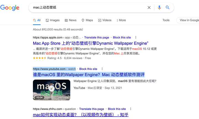Open options menu for YouTube result
Viewport: 199px width, 119px height.
click(102, 69)
